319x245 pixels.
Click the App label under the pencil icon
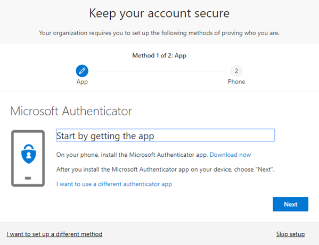[82, 82]
